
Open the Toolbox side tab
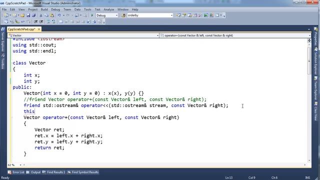2,61
